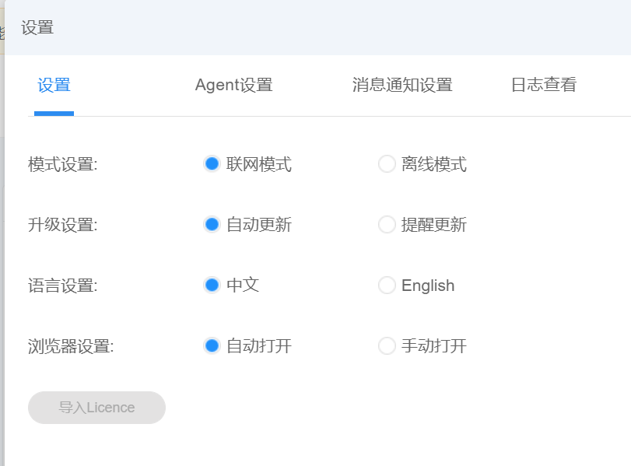Enable the 自动更新 radio option

pos(212,225)
